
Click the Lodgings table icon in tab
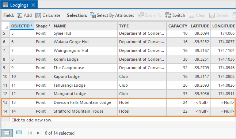tap(5, 5)
